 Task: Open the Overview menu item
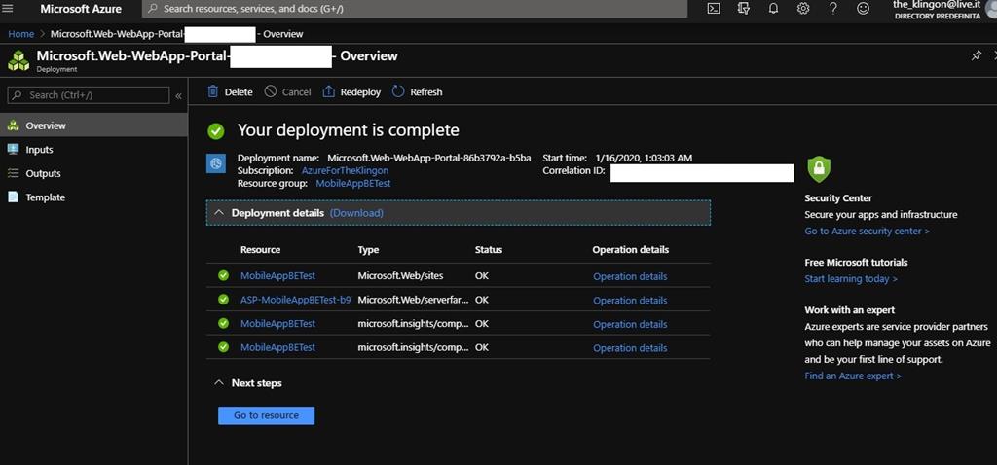(x=93, y=125)
